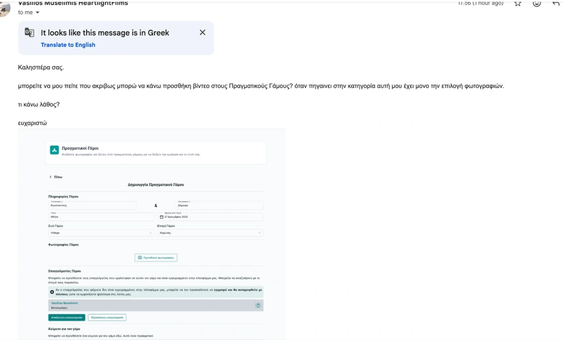Expand the "to me" recipient details arrow

pos(37,12)
